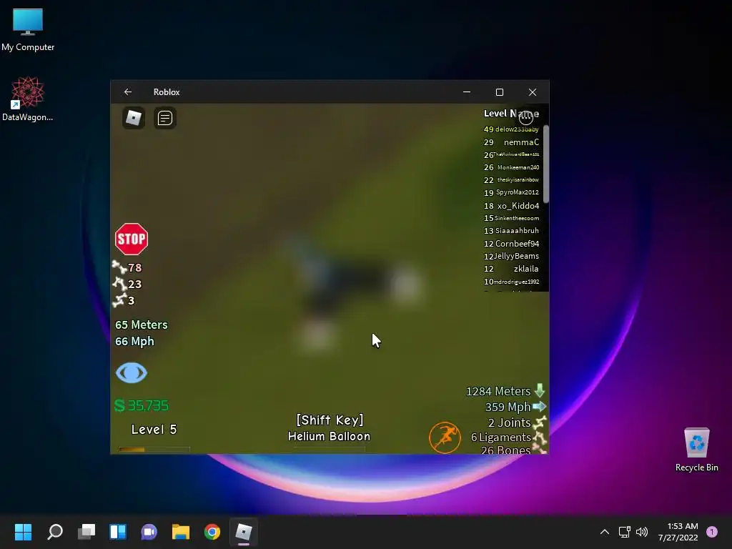The height and width of the screenshot is (549, 732).
Task: Open the three-dots more options button
Action: [x=525, y=117]
